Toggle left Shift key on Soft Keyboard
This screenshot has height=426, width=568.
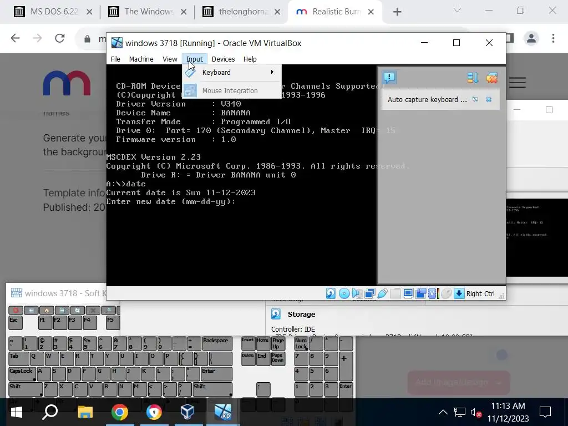point(26,389)
